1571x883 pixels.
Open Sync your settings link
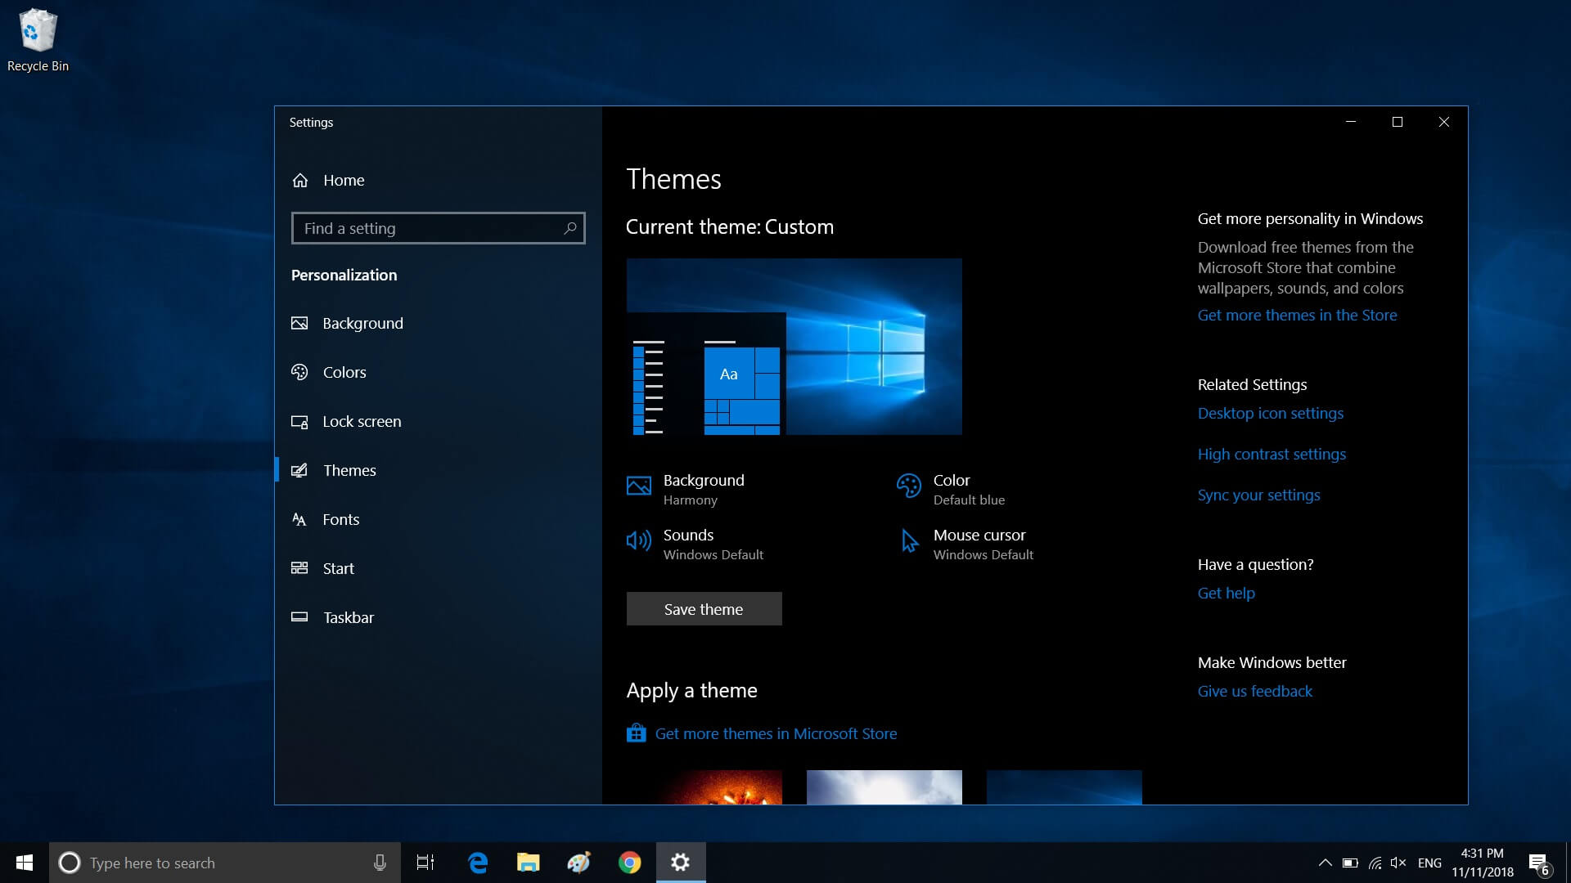1258,495
